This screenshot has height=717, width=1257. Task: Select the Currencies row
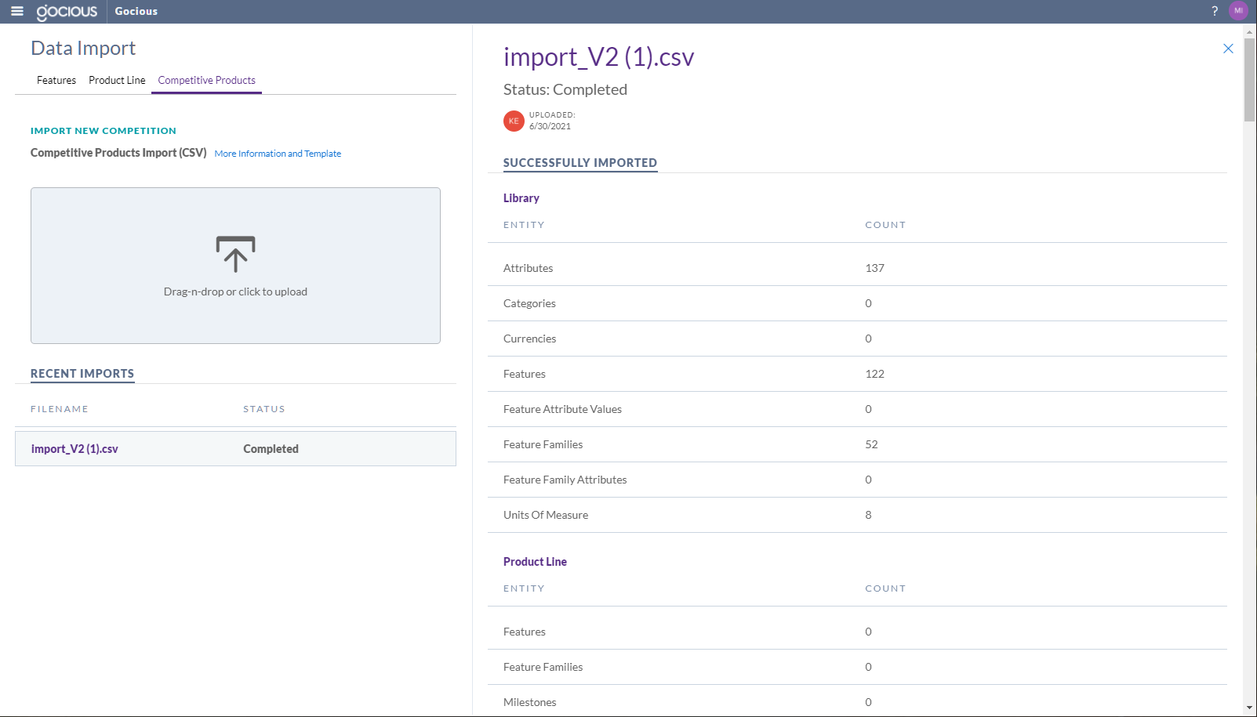pos(857,339)
